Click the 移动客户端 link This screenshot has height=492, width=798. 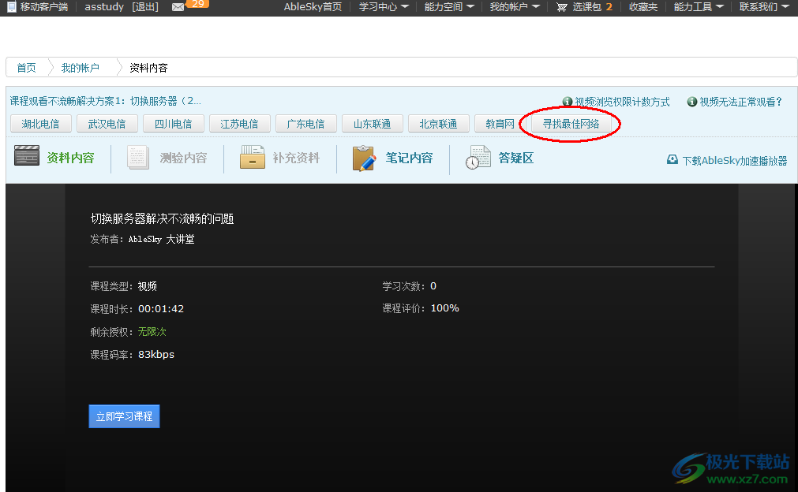(43, 6)
